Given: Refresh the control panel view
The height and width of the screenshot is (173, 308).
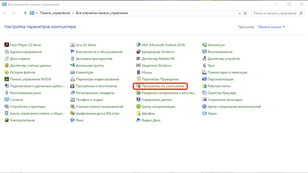Looking at the screenshot, I should (245, 13).
